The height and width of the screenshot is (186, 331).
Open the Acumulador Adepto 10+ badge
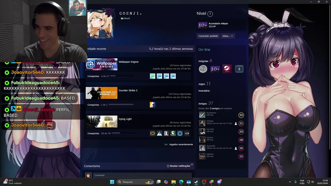[x=202, y=25]
